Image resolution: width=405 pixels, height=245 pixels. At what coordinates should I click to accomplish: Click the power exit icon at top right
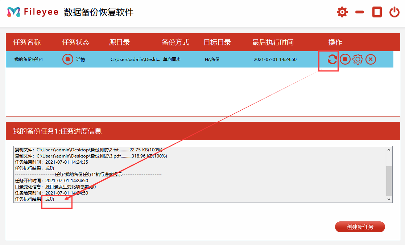[x=395, y=12]
